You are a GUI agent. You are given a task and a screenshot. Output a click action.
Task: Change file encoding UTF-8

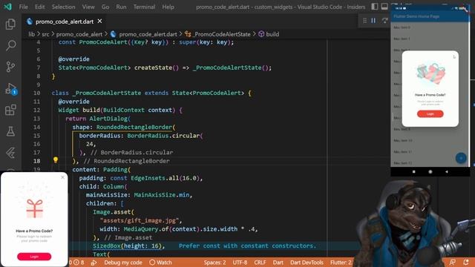240,263
